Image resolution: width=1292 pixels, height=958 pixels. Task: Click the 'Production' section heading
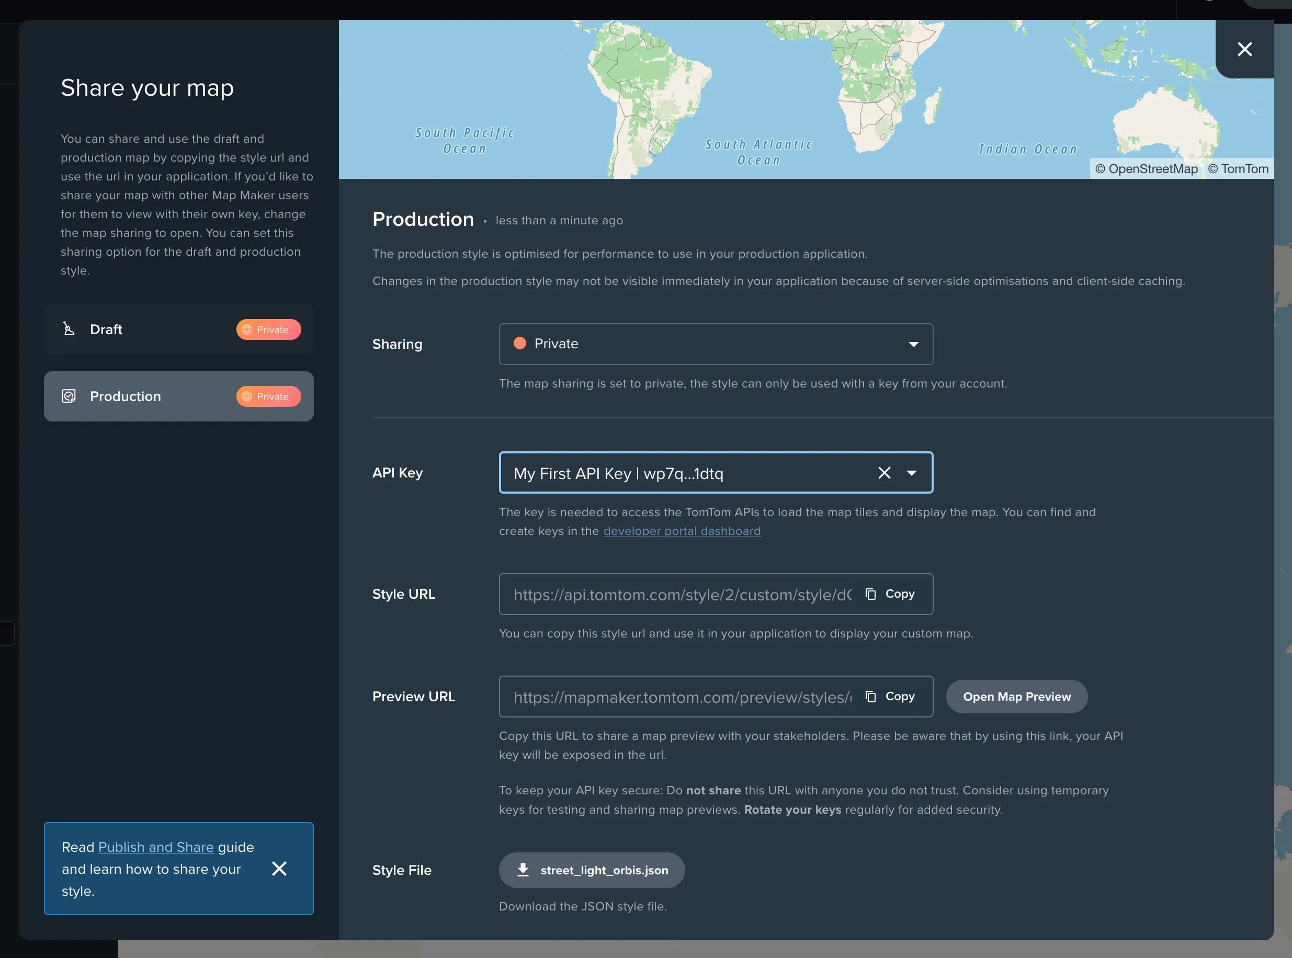[x=423, y=219]
